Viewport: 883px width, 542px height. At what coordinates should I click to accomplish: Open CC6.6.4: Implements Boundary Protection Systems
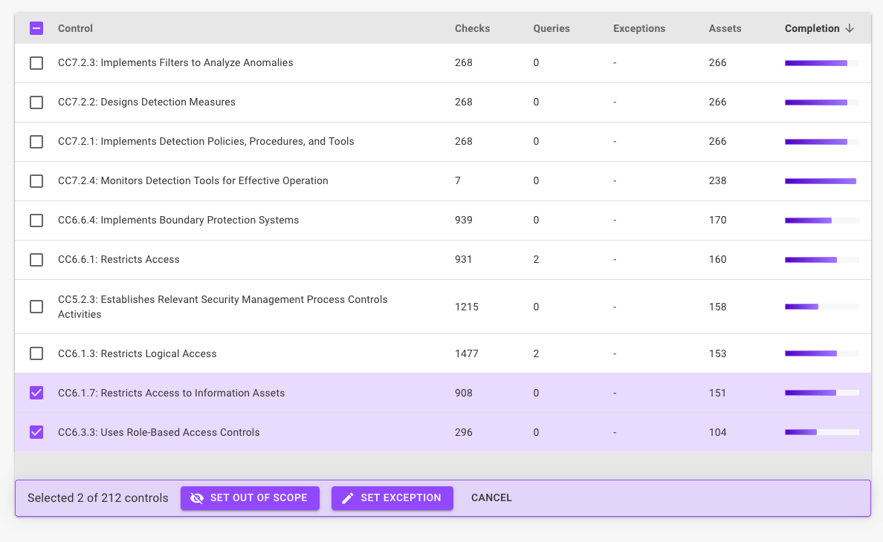[178, 220]
